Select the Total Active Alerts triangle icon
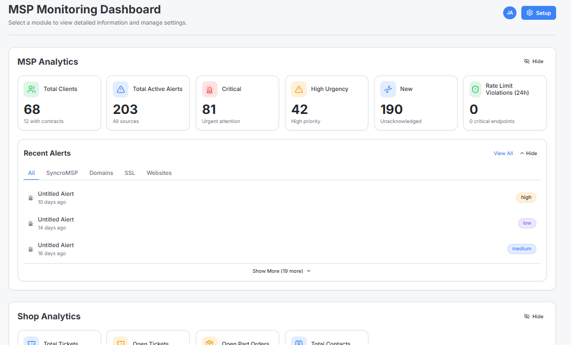Viewport: 578px width, 345px height. tap(120, 88)
